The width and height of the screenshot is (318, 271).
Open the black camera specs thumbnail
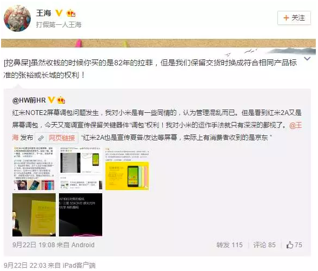pos(81,215)
